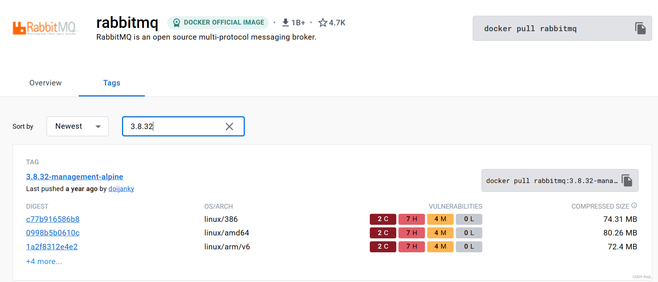This screenshot has height=282, width=658.
Task: Open the Sort by Newest dropdown
Action: pyautogui.click(x=78, y=126)
